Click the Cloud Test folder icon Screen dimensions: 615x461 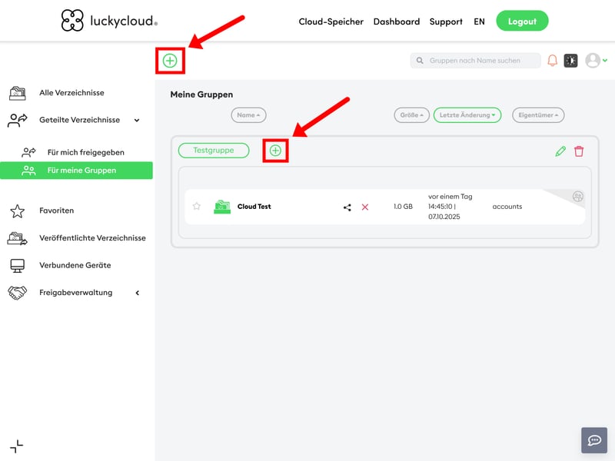pyautogui.click(x=222, y=207)
